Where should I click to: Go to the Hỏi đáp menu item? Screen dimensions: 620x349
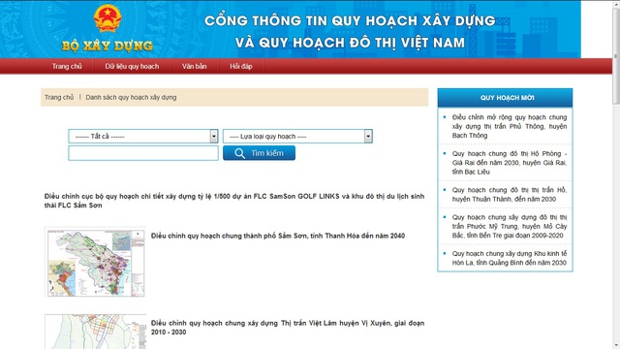click(x=241, y=66)
